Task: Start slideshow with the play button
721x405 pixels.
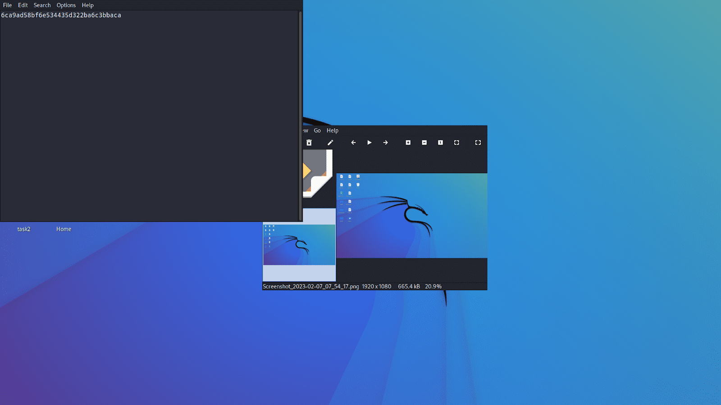Action: pyautogui.click(x=370, y=143)
